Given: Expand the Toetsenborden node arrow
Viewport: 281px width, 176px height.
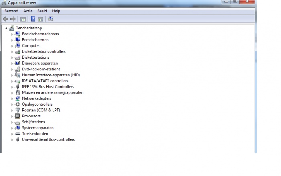Looking at the screenshot, I should (12, 134).
